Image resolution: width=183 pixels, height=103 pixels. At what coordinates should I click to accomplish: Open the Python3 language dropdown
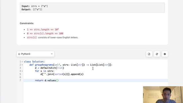(x=35, y=54)
